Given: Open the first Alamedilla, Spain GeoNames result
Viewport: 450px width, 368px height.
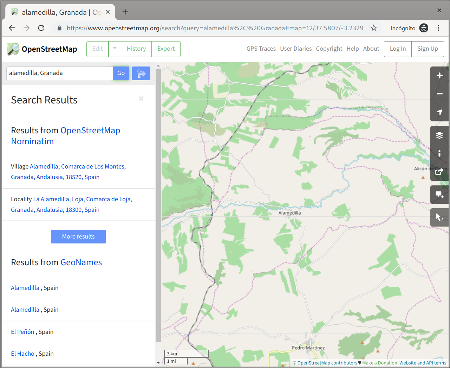Looking at the screenshot, I should [25, 288].
